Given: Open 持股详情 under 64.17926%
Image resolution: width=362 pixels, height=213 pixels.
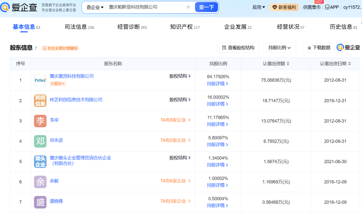Looking at the screenshot, I should tap(218, 84).
